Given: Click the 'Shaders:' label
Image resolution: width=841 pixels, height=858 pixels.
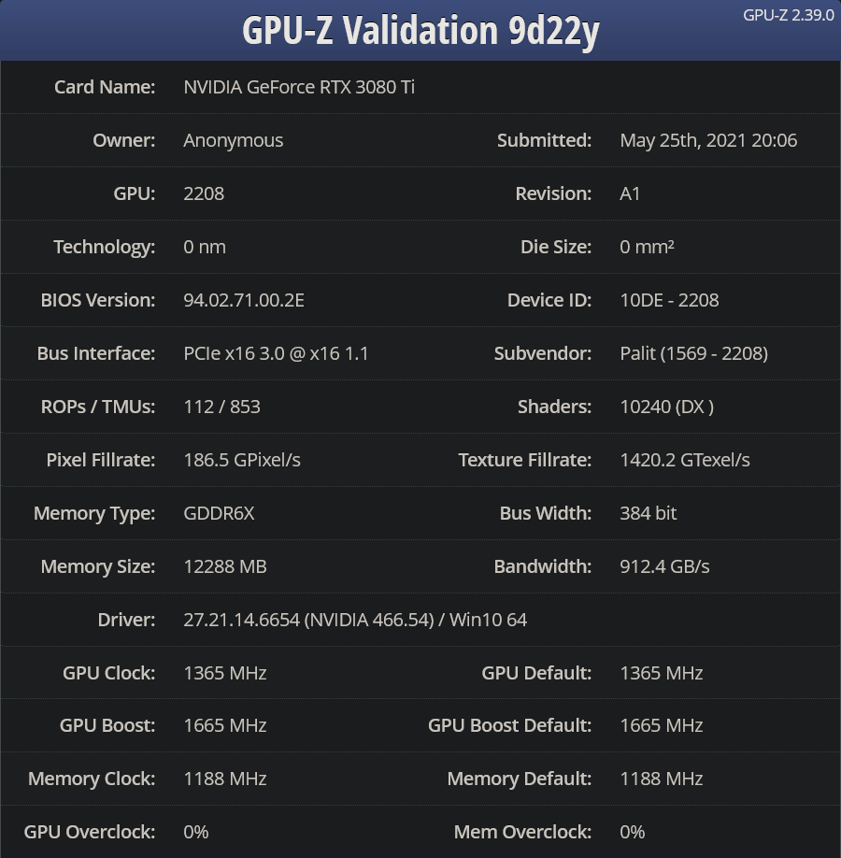Looking at the screenshot, I should click(554, 407).
